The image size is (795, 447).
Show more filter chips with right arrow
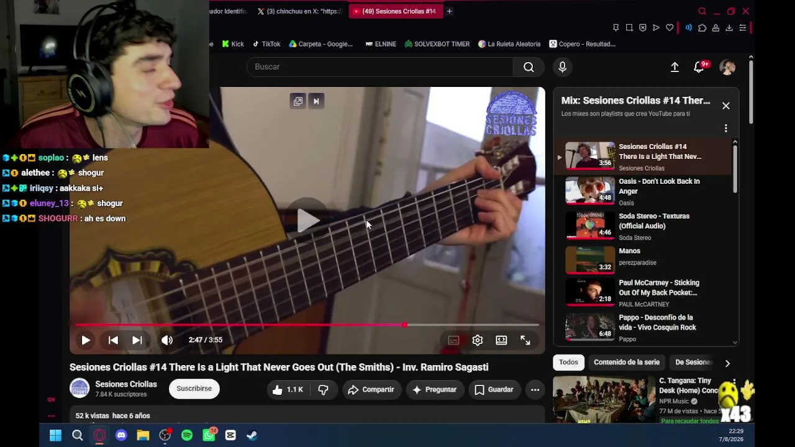coord(727,363)
